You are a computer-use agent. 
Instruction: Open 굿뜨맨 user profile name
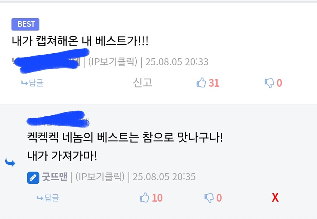pos(55,176)
